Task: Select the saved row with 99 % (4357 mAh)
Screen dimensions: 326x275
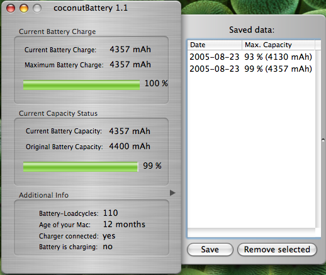Action: [251, 69]
